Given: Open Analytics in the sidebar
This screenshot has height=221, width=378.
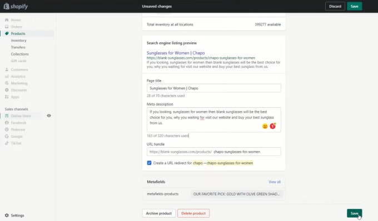Looking at the screenshot, I should coord(18,76).
